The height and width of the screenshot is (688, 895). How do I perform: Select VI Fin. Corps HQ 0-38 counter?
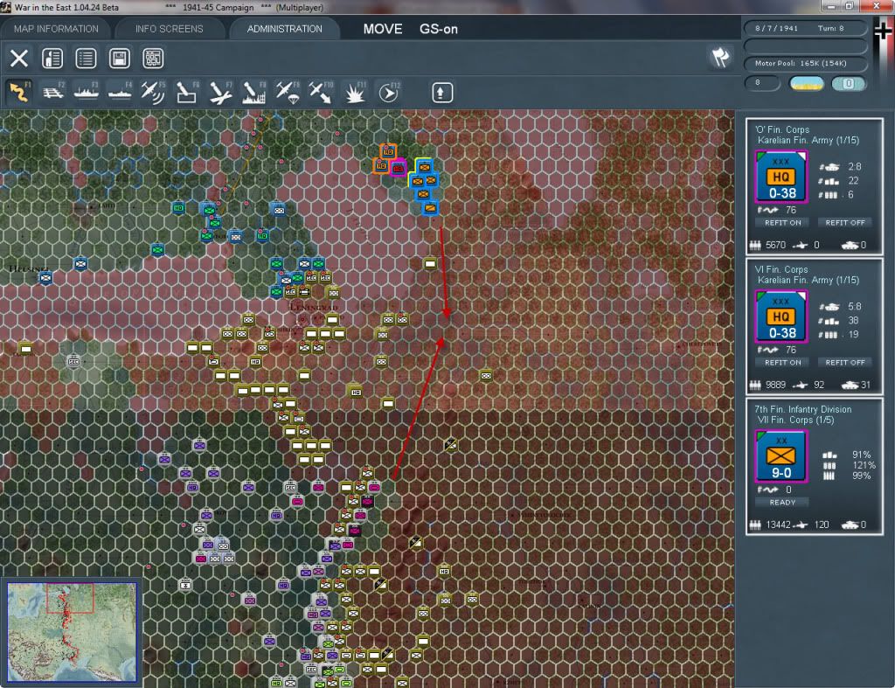click(781, 316)
